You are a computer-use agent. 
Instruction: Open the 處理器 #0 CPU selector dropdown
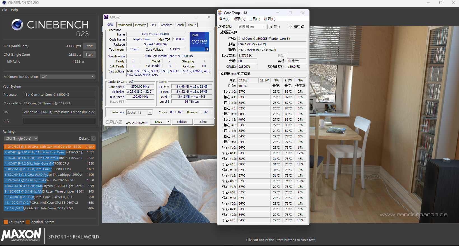[252, 27]
